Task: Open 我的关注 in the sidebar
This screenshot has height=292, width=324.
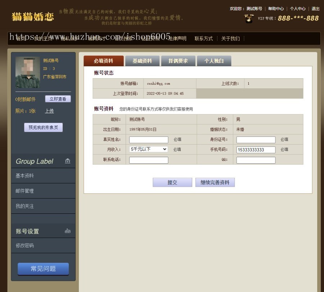Action: pos(43,206)
